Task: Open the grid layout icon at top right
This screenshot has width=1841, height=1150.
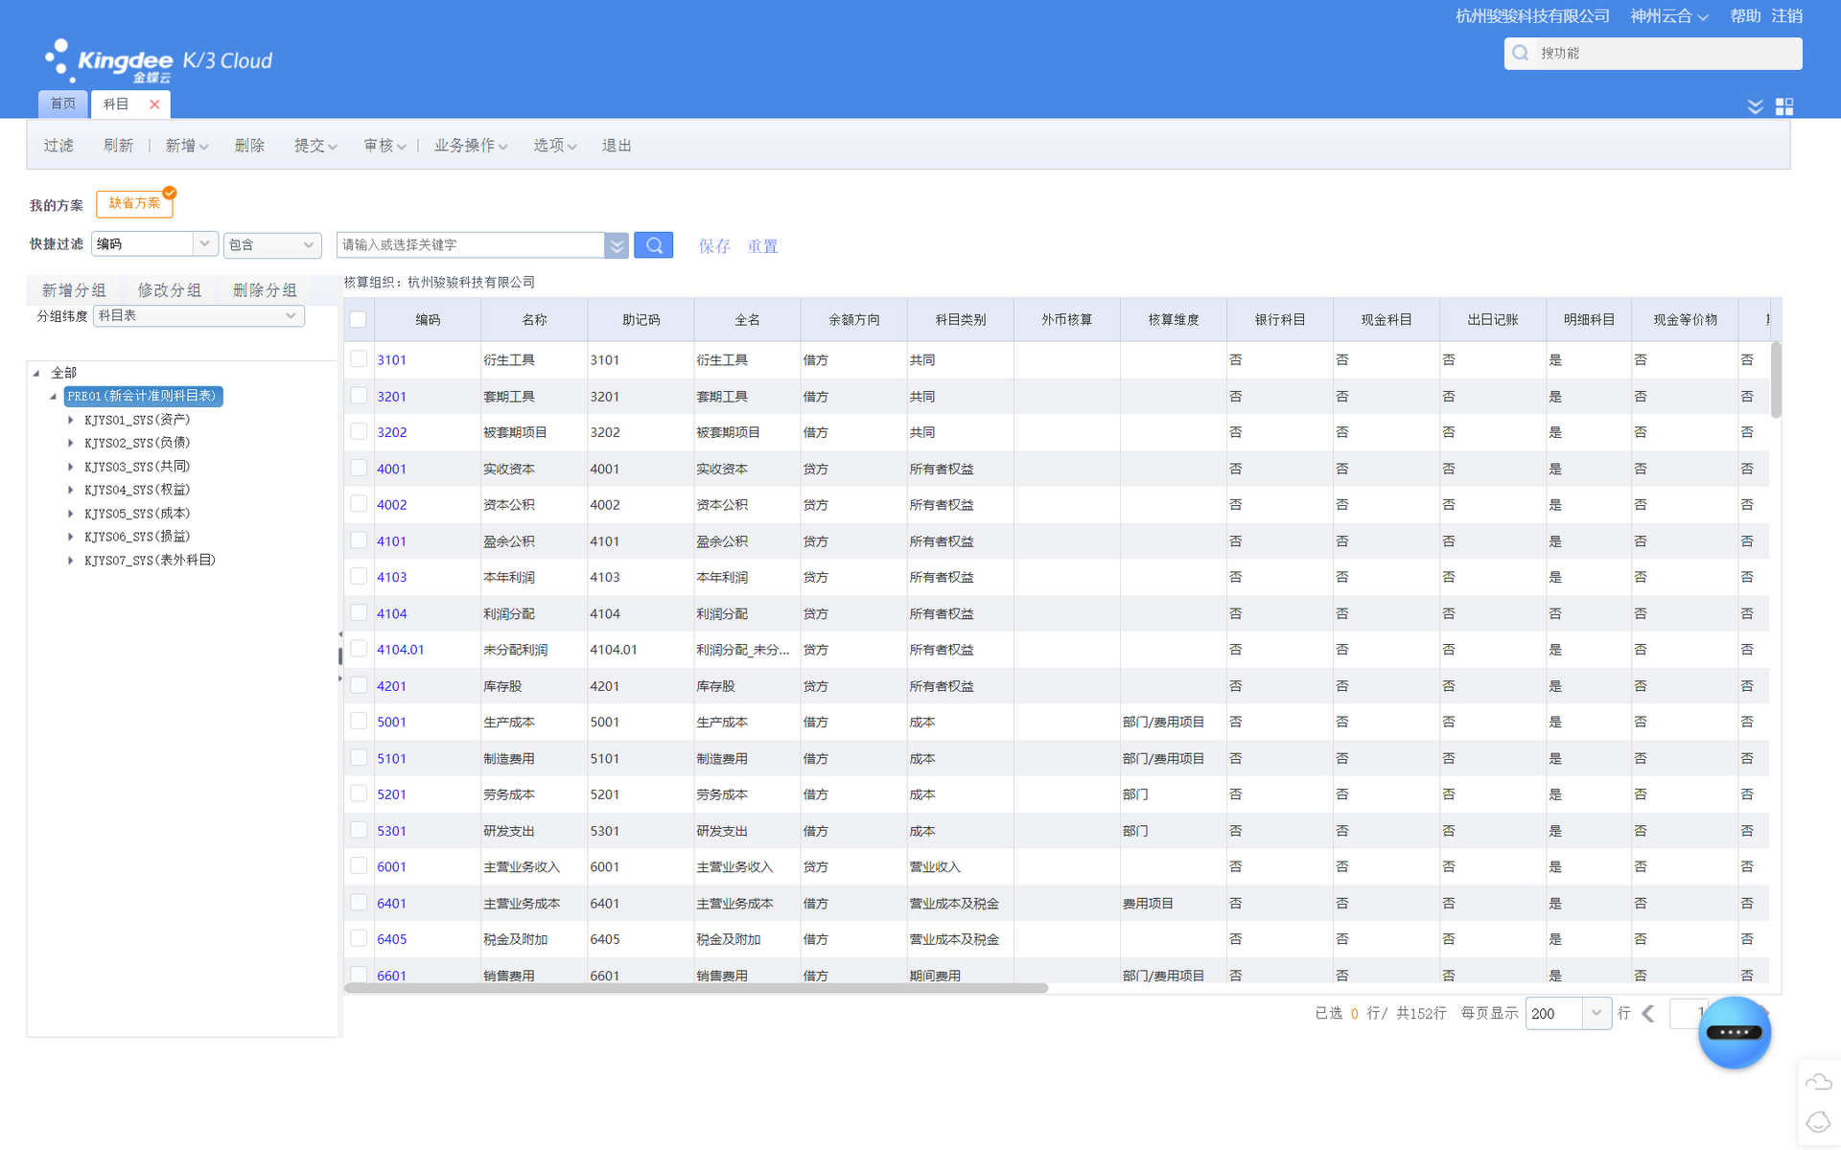Action: click(1784, 106)
